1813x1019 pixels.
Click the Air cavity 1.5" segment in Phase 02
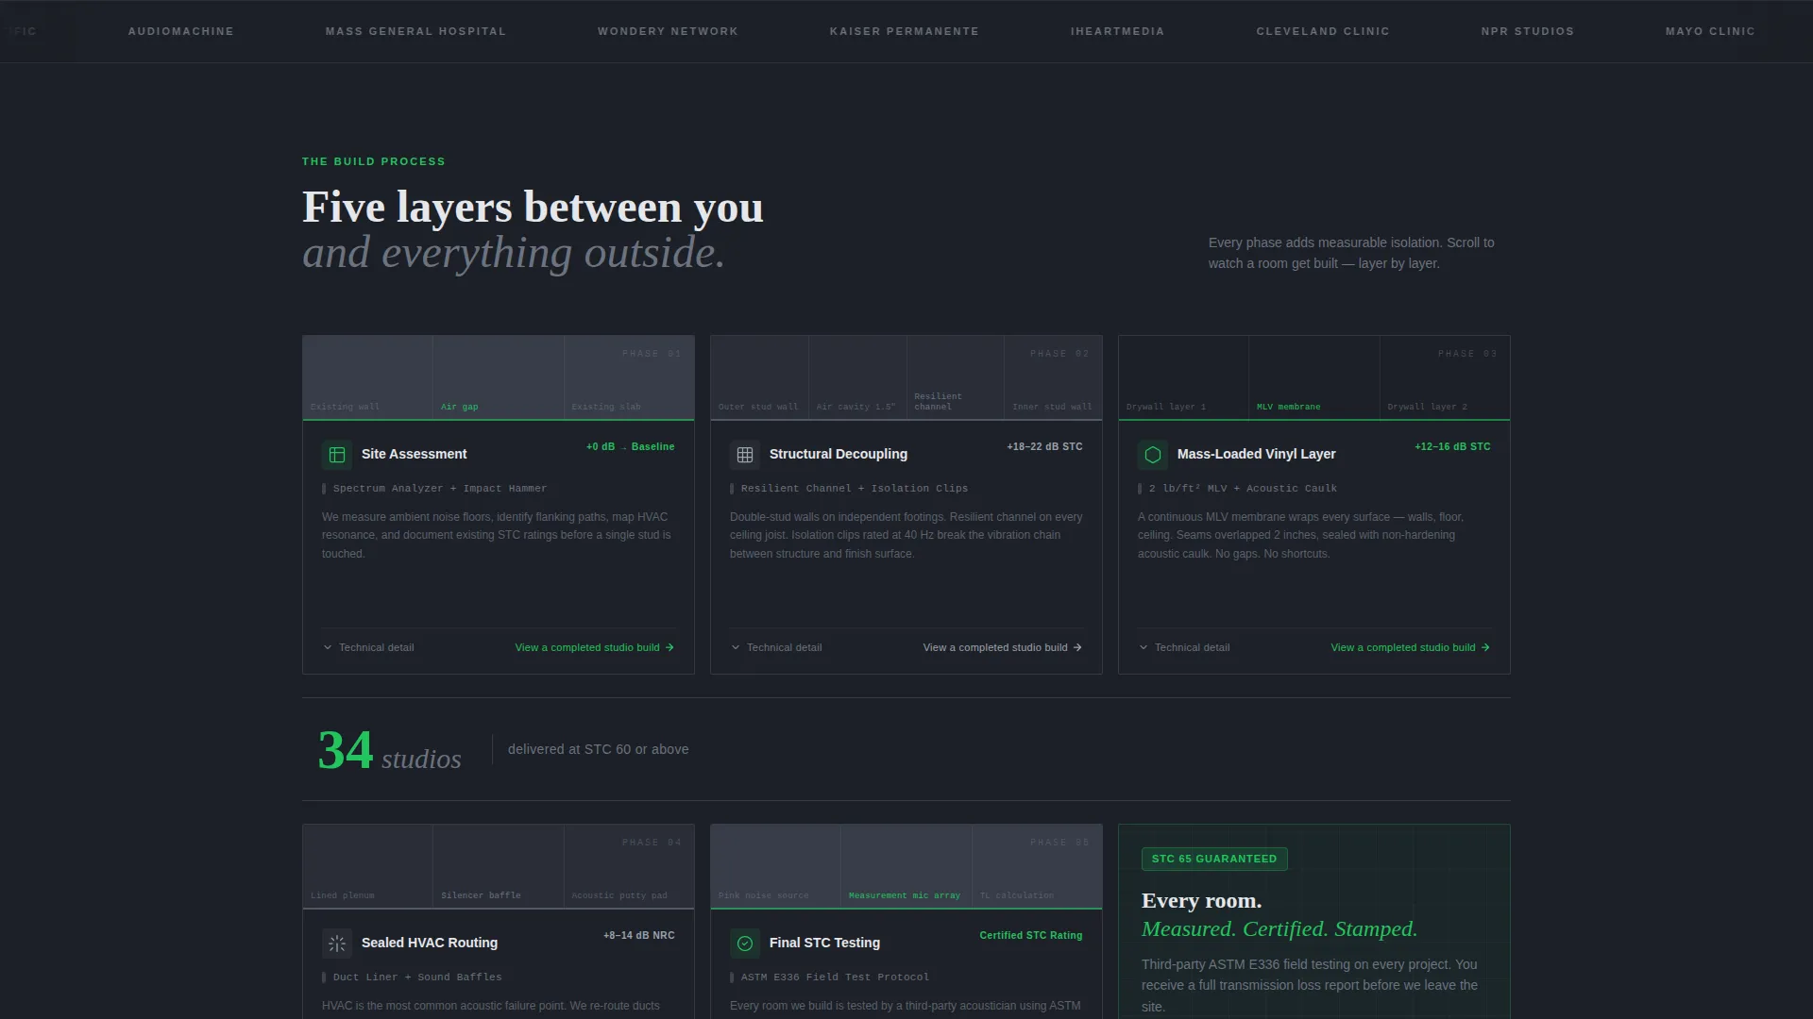tap(857, 377)
